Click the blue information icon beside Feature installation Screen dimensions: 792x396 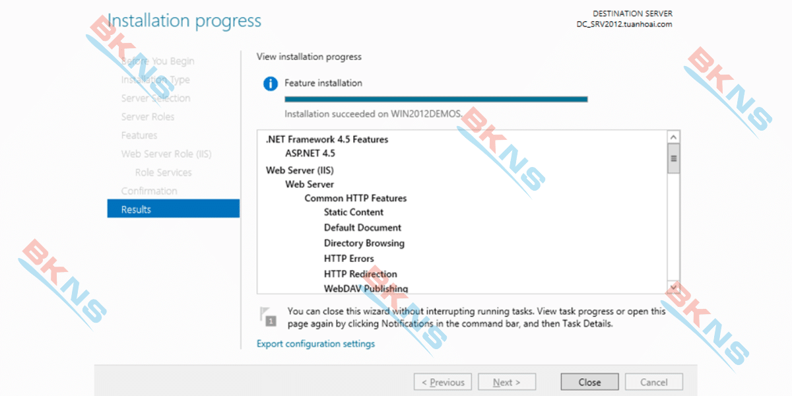(270, 84)
